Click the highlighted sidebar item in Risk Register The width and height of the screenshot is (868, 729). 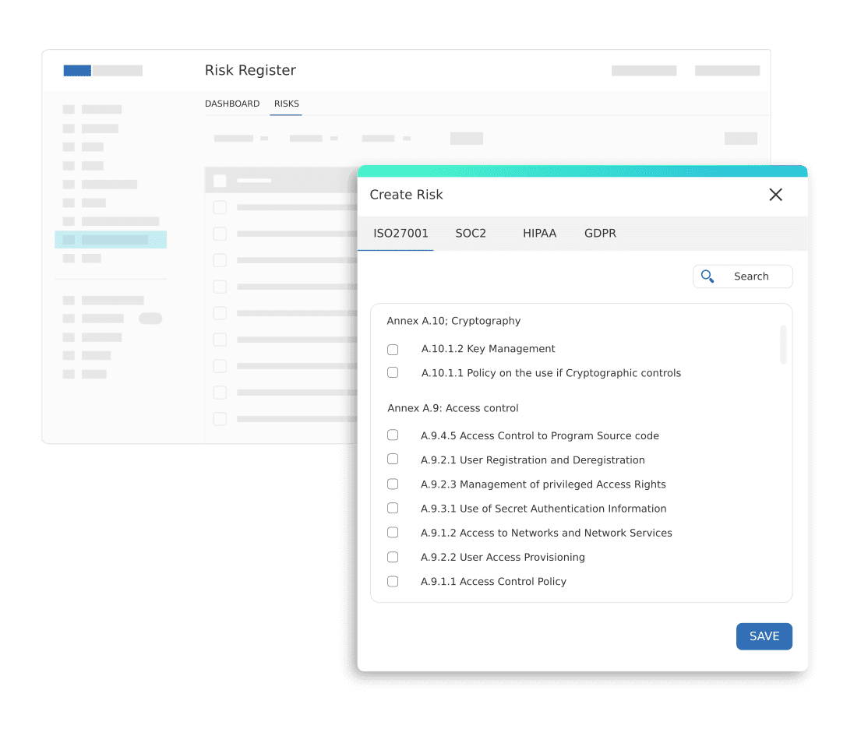[111, 240]
